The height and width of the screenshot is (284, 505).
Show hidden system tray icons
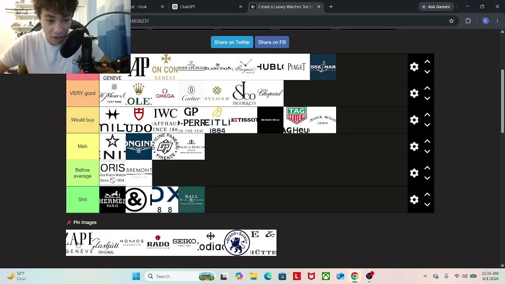[425, 276]
